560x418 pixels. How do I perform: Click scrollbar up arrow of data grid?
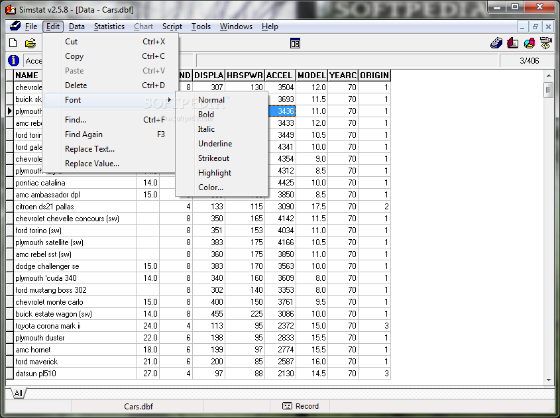[549, 76]
